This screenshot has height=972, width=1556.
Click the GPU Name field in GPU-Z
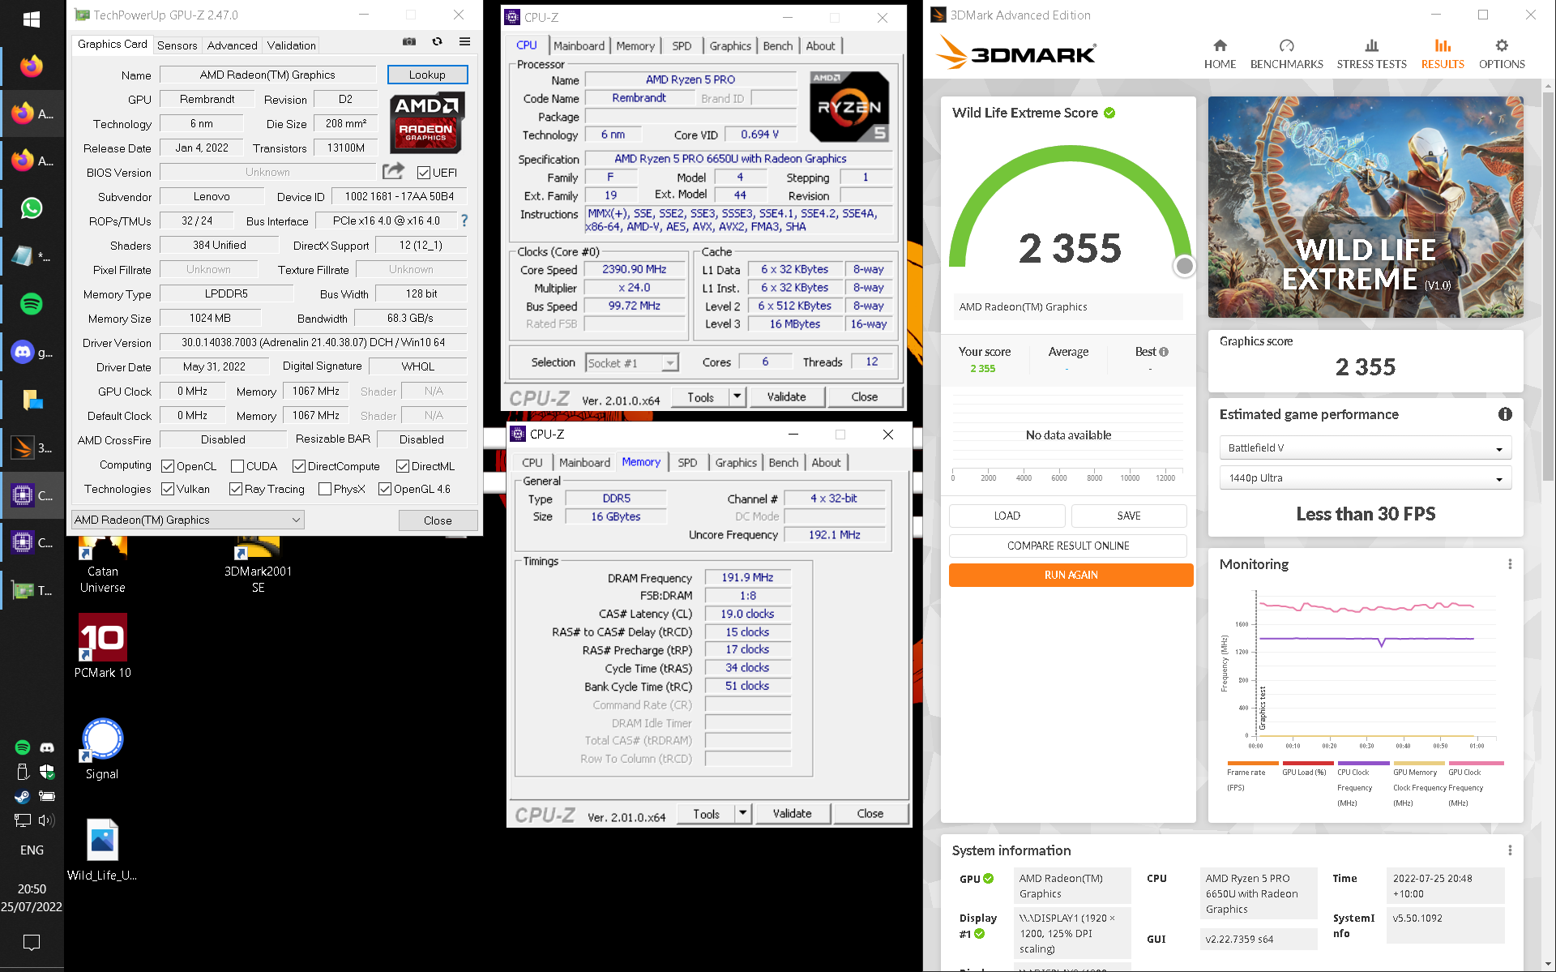pyautogui.click(x=267, y=75)
